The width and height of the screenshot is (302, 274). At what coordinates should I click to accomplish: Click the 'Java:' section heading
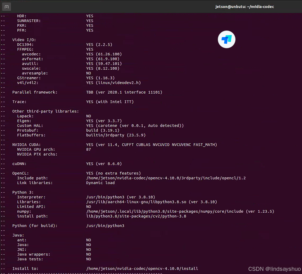[18, 235]
